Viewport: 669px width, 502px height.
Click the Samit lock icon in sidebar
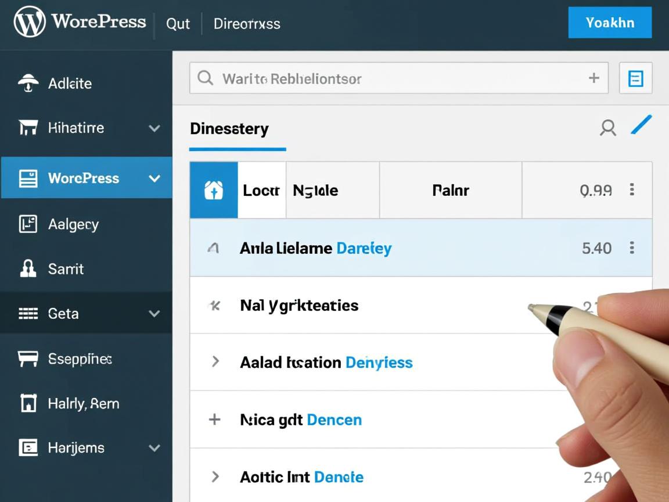(28, 268)
